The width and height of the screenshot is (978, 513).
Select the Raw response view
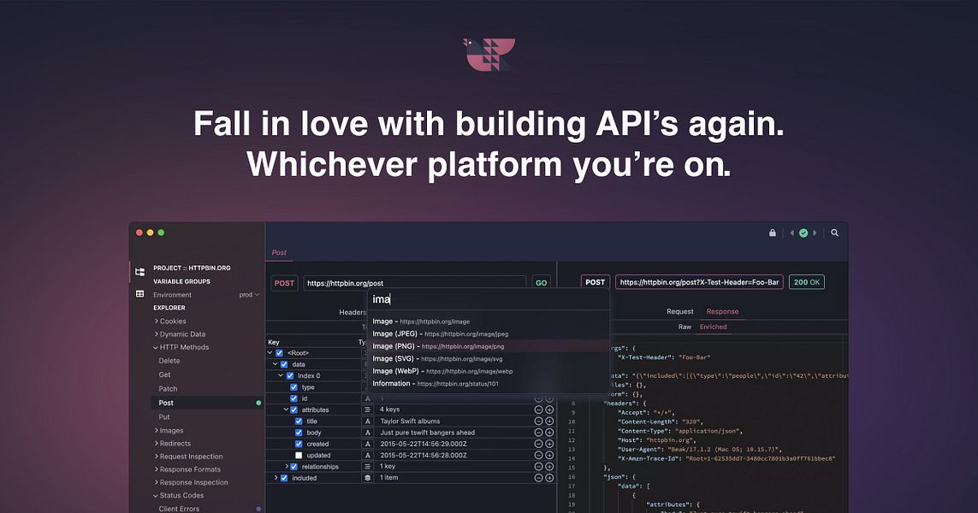point(685,327)
